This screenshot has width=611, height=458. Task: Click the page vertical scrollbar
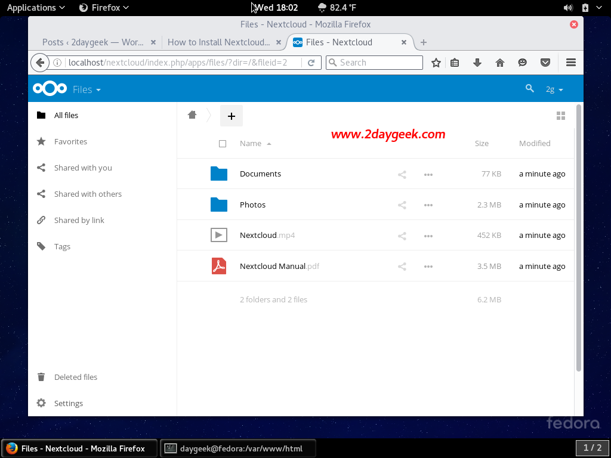coord(579,237)
